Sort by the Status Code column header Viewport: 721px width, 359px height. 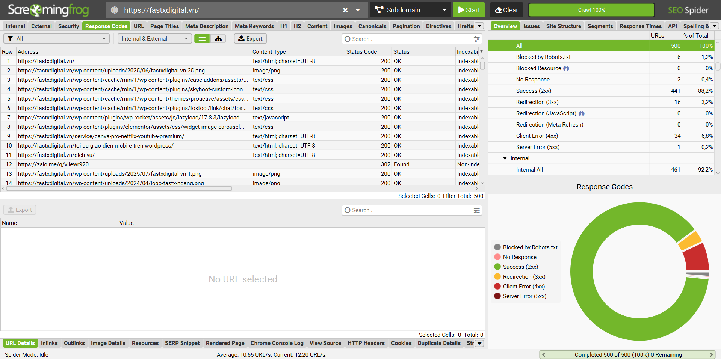click(x=368, y=52)
